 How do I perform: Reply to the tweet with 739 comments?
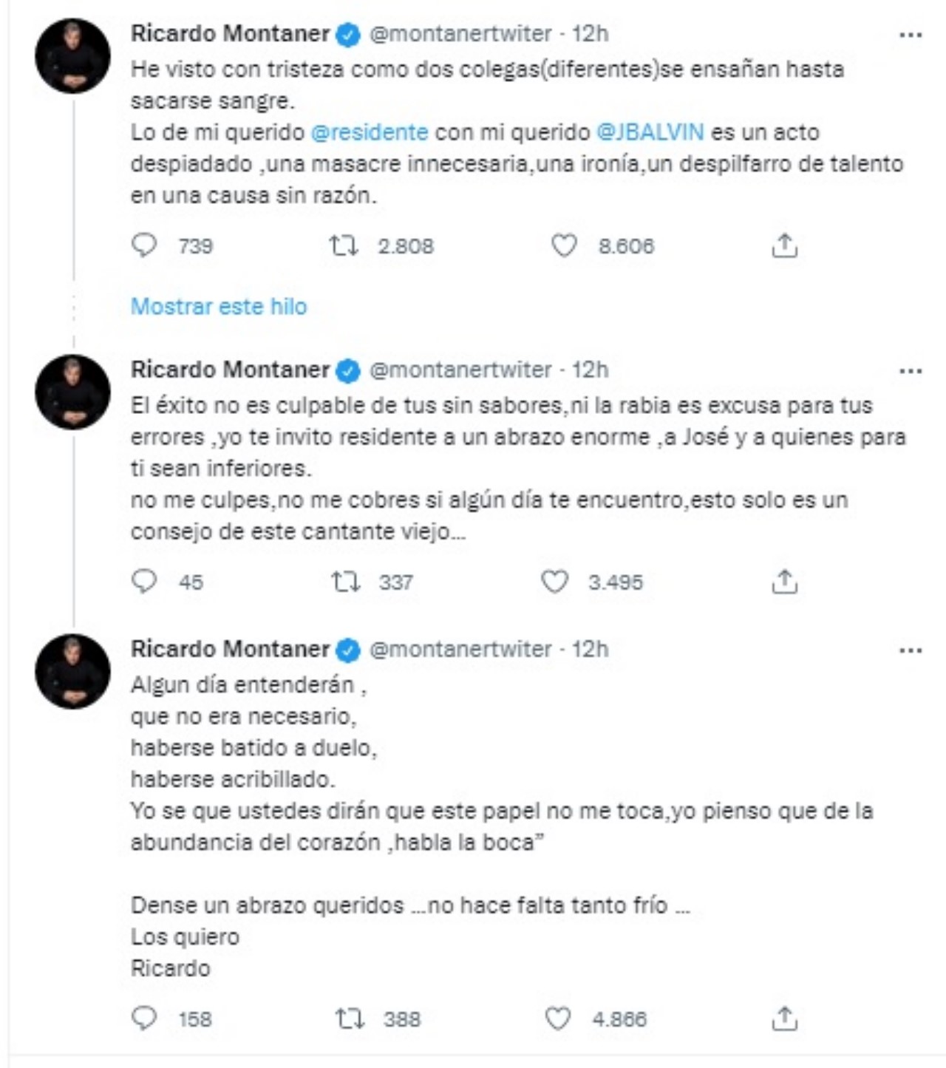(x=144, y=245)
